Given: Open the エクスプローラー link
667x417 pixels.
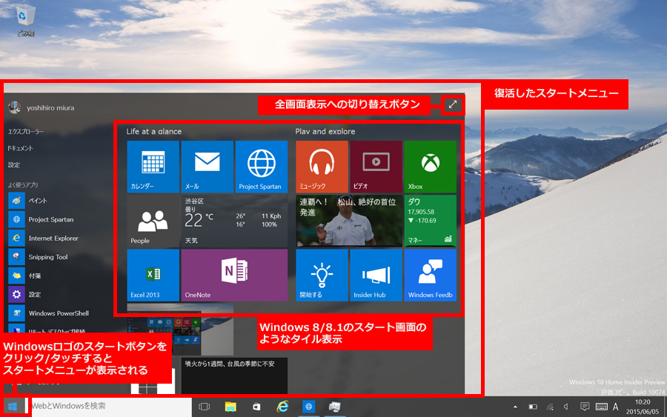Looking at the screenshot, I should (26, 131).
